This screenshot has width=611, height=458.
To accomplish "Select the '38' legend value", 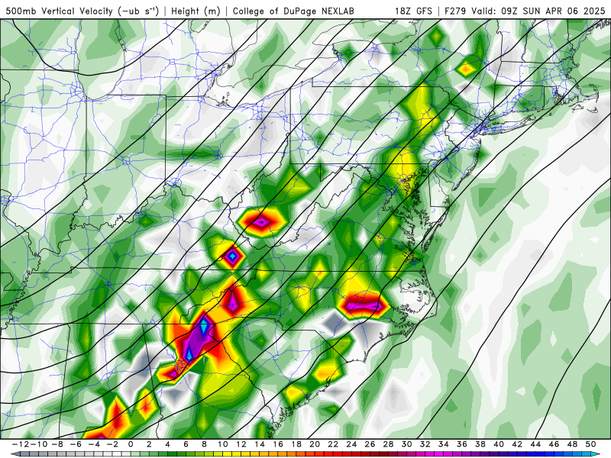I will pos(480,444).
